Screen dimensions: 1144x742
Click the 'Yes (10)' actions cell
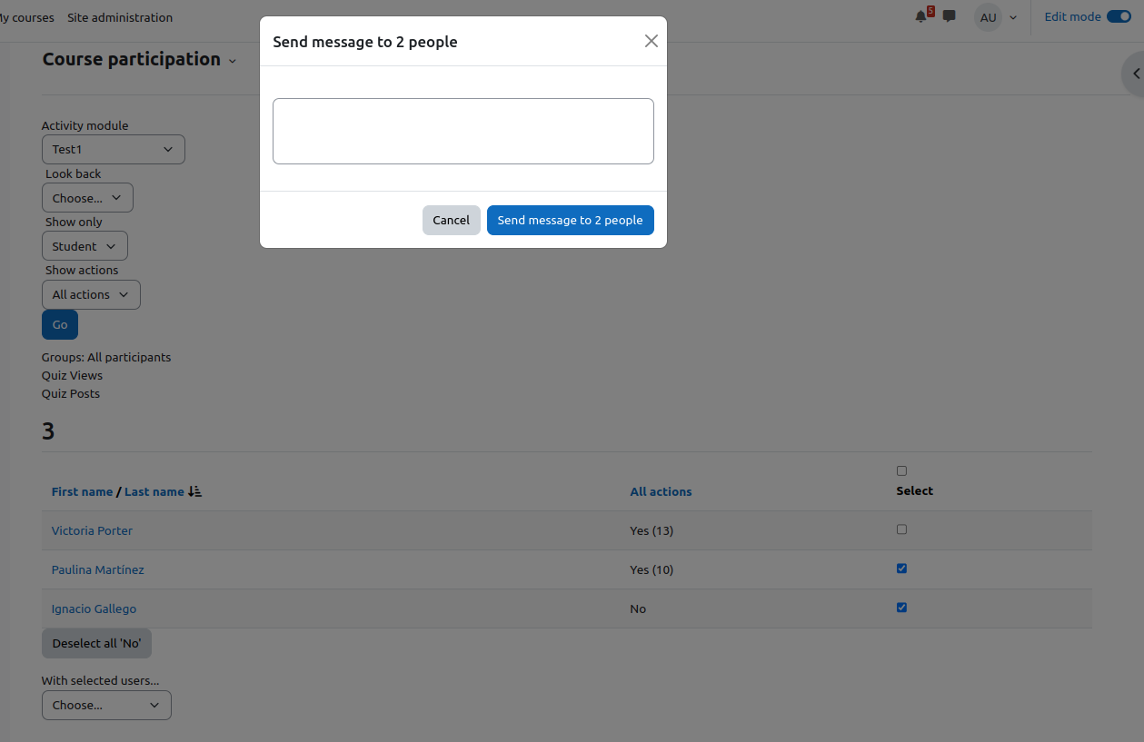[x=652, y=569]
